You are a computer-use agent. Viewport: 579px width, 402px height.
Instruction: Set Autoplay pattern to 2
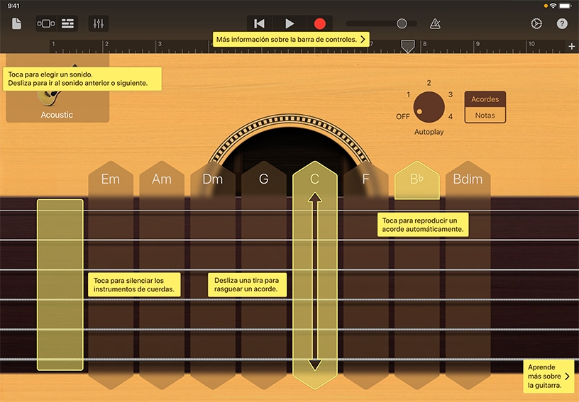point(429,83)
